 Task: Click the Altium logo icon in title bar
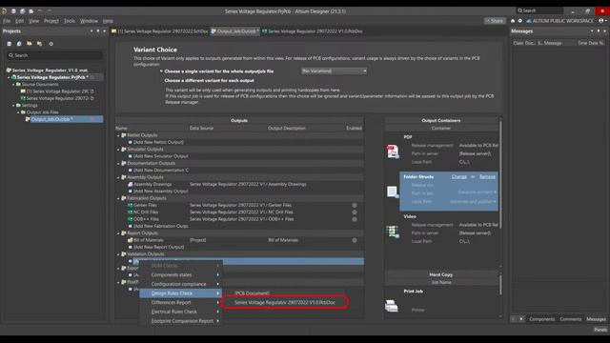(x=4, y=10)
